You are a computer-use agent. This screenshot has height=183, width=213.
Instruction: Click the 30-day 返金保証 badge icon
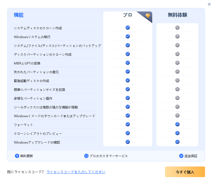point(181,156)
